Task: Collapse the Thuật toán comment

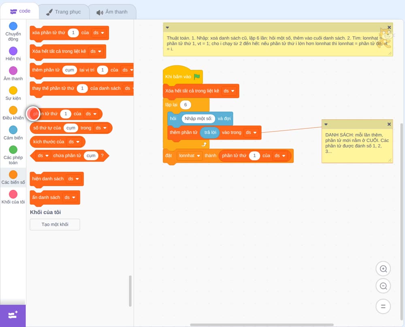Action: pos(167,28)
